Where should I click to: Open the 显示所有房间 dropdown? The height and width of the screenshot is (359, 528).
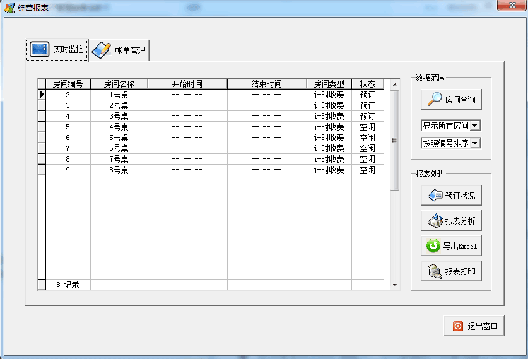click(475, 126)
